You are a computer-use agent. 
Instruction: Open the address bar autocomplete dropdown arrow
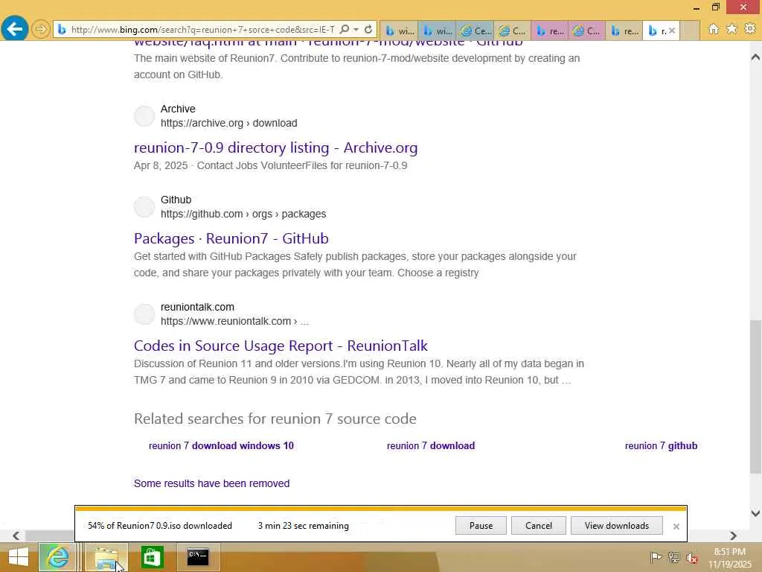point(356,30)
